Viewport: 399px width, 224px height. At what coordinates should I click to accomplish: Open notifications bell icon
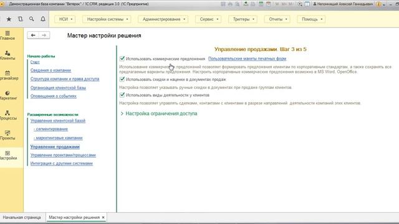(x=43, y=19)
